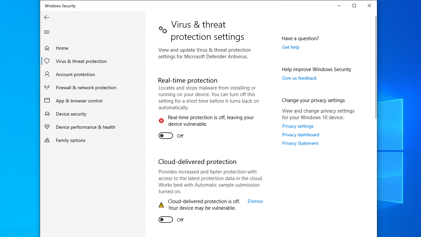The height and width of the screenshot is (237, 421).
Task: Click the Home house icon
Action: coord(47,48)
